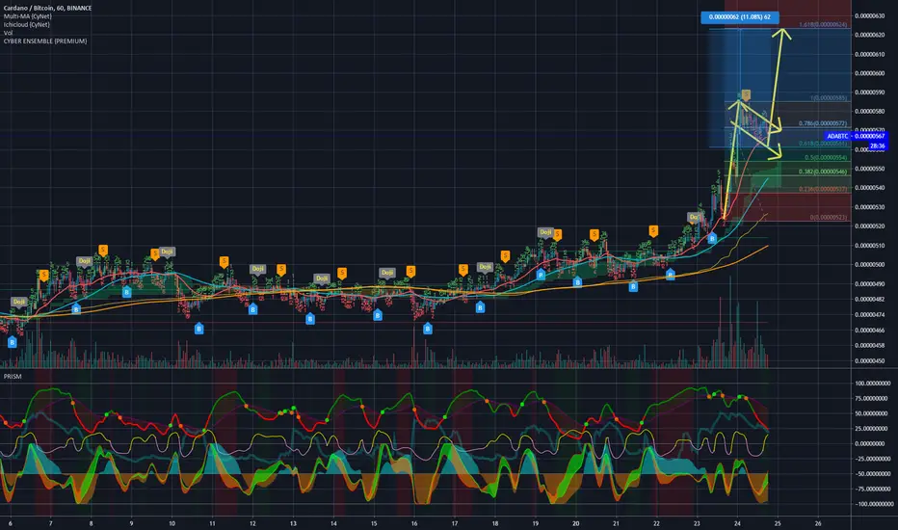Select date 24 on the time axis
The width and height of the screenshot is (898, 530).
[x=737, y=523]
